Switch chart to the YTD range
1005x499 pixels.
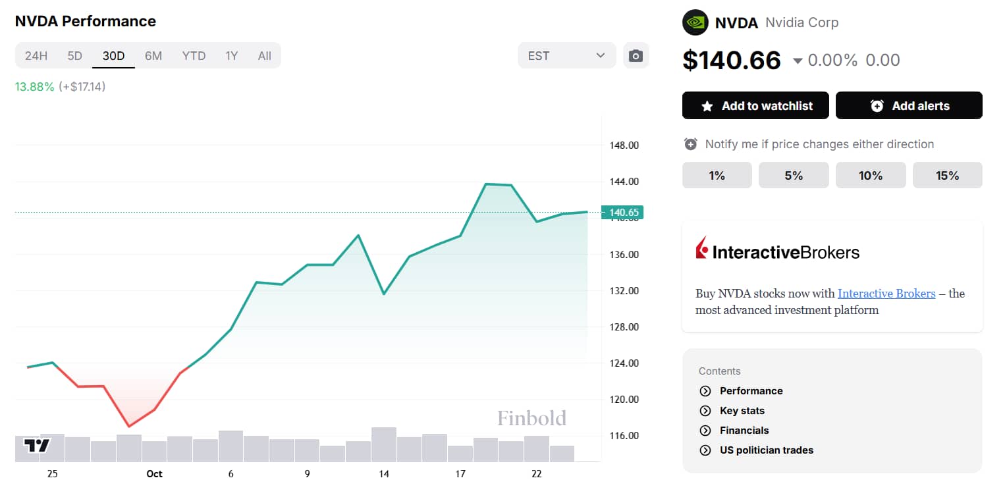[194, 55]
